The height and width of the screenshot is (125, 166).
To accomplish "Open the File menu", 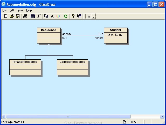I will [4, 10].
